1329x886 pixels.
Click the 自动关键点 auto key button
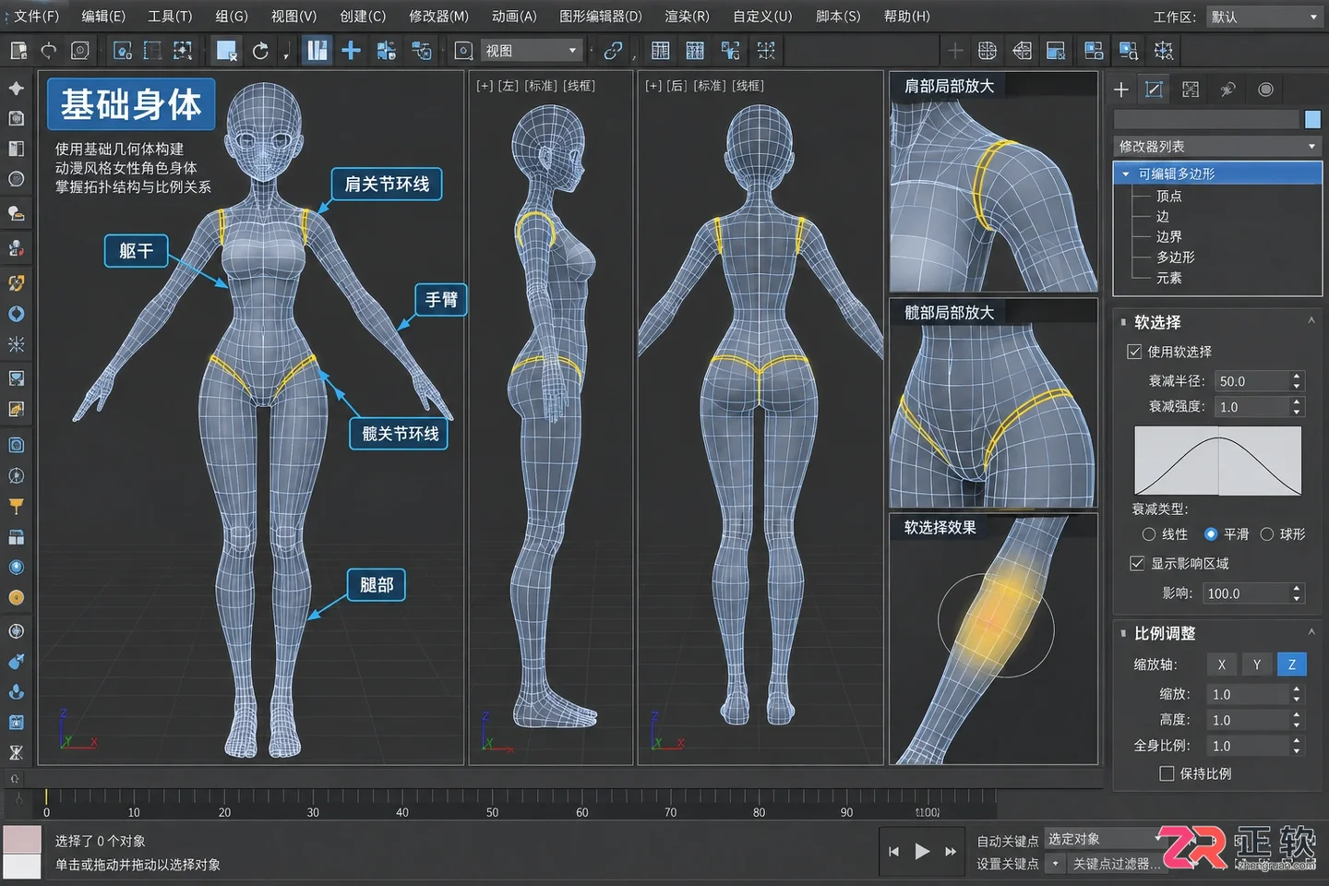click(x=1008, y=841)
